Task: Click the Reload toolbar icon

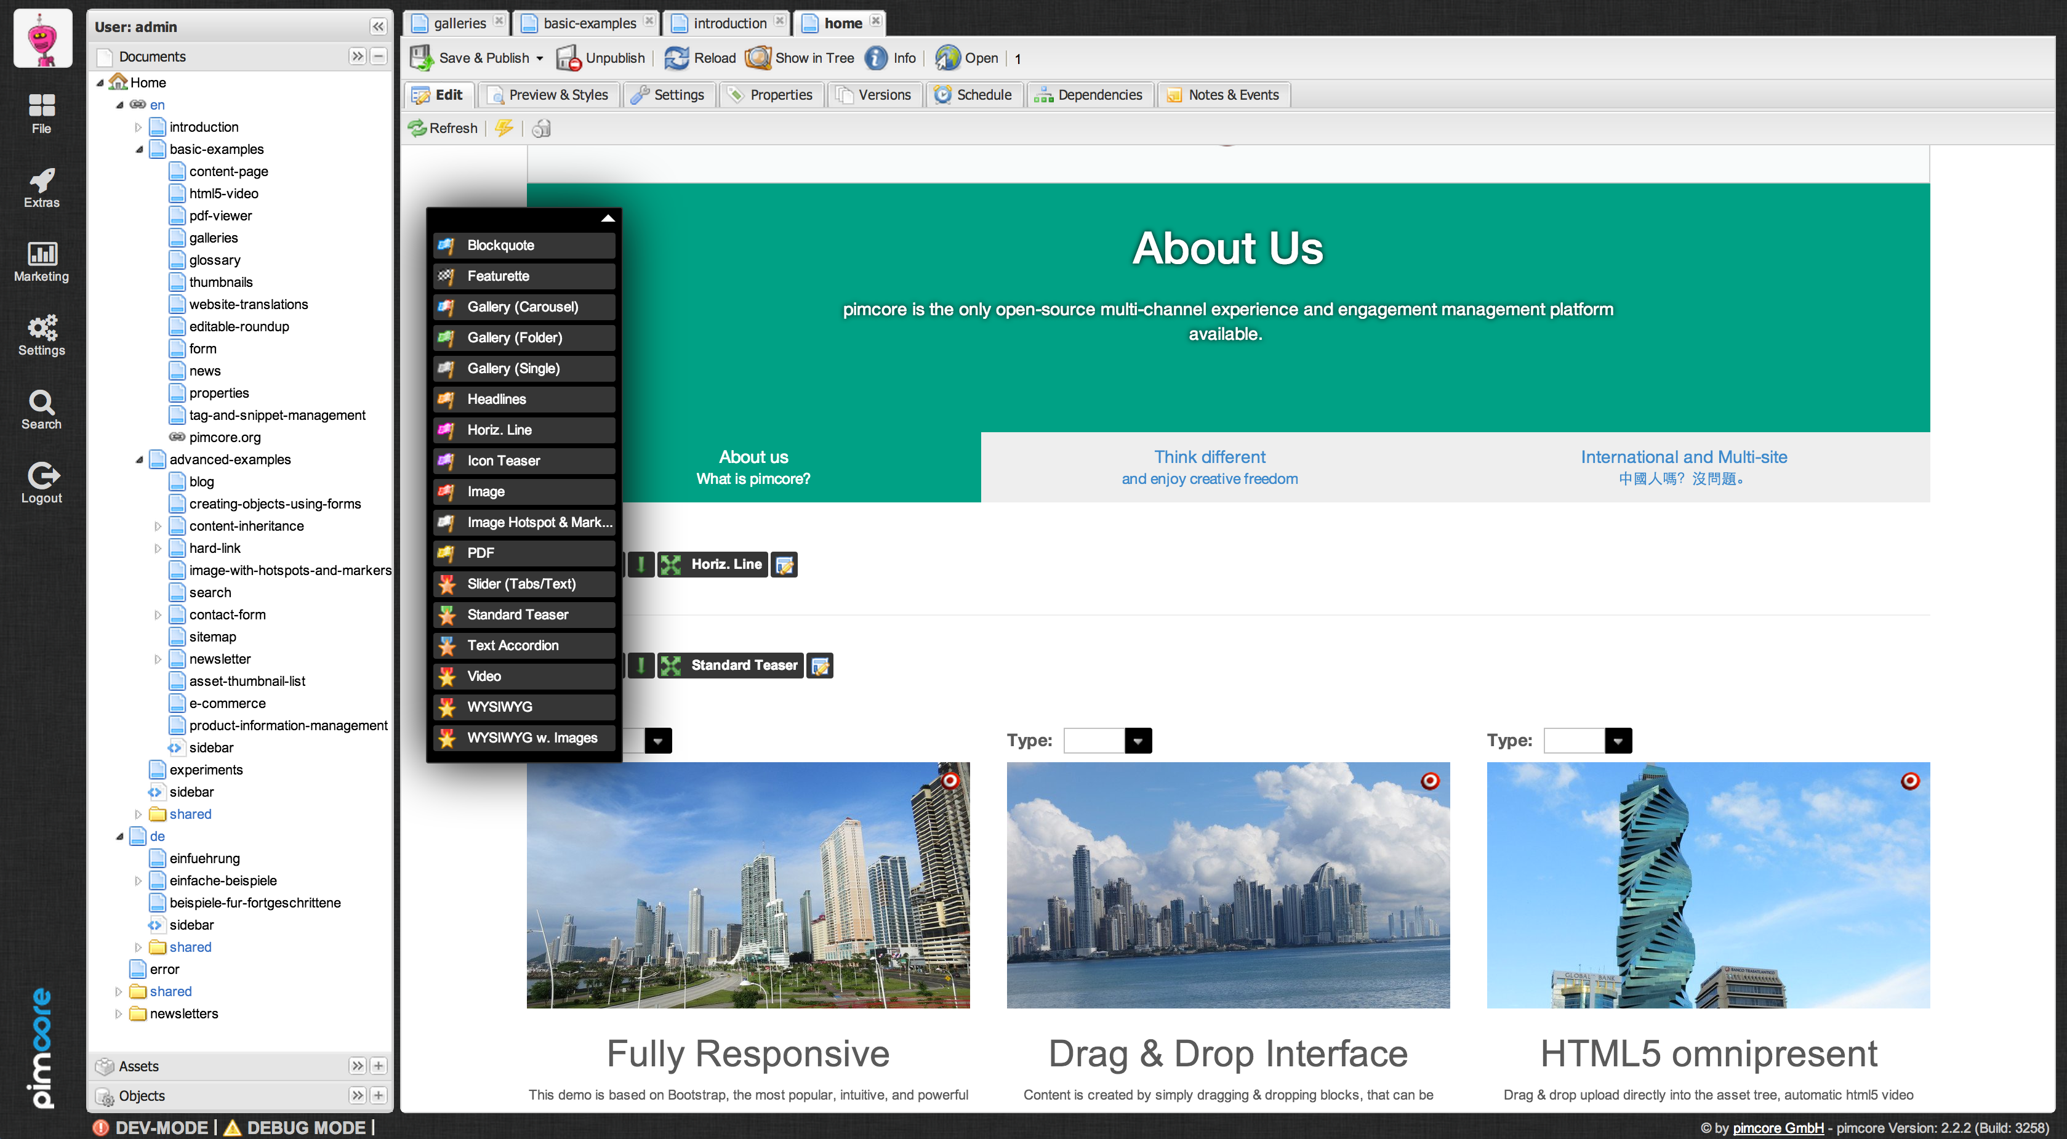Action: tap(676, 58)
